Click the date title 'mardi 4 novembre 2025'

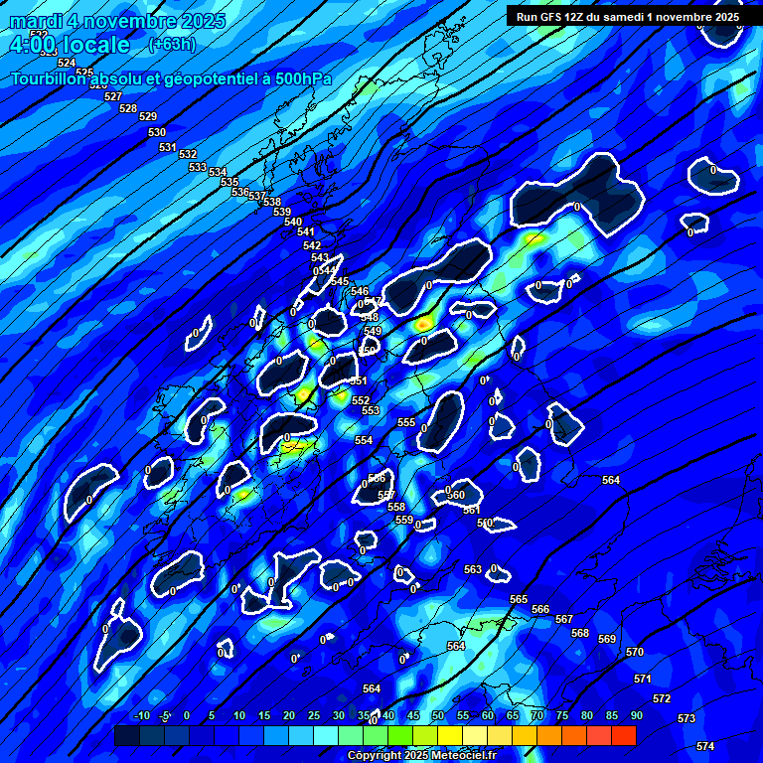118,21
